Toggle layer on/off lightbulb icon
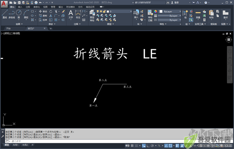Image resolution: width=234 pixels, height=149 pixels. coord(97,11)
